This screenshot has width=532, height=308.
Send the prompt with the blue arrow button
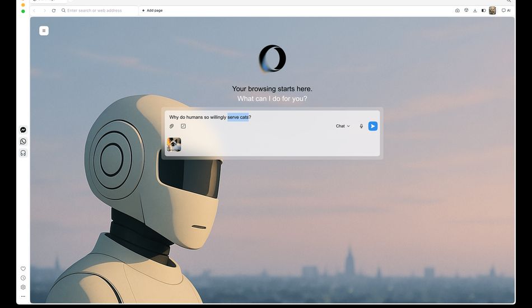pyautogui.click(x=373, y=127)
